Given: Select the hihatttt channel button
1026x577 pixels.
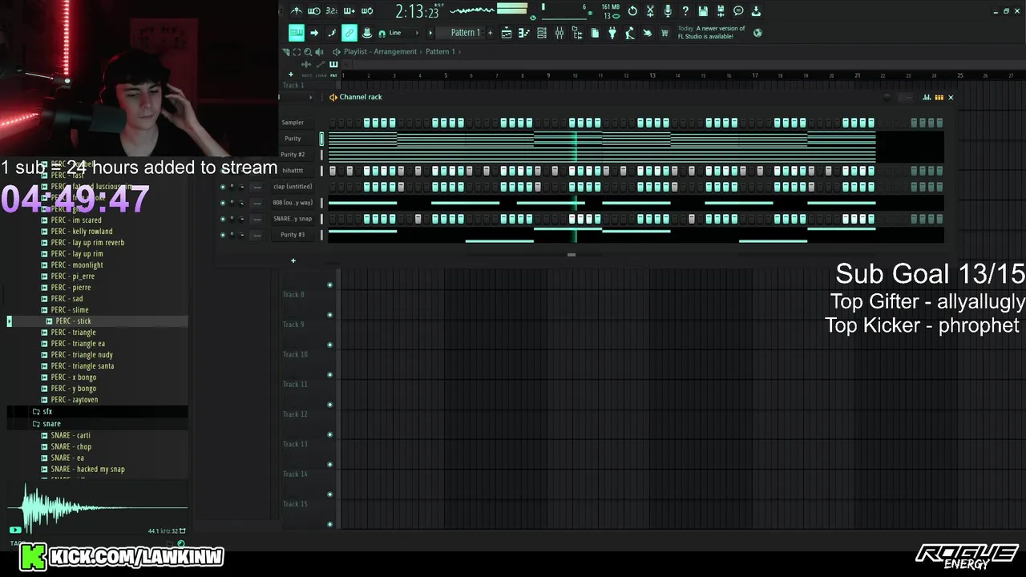Looking at the screenshot, I should point(293,171).
